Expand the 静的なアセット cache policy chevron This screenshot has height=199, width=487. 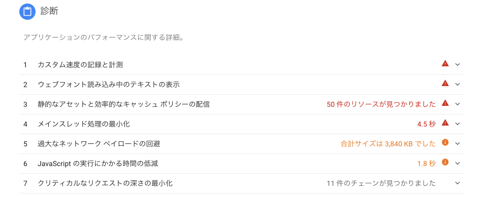coord(457,104)
